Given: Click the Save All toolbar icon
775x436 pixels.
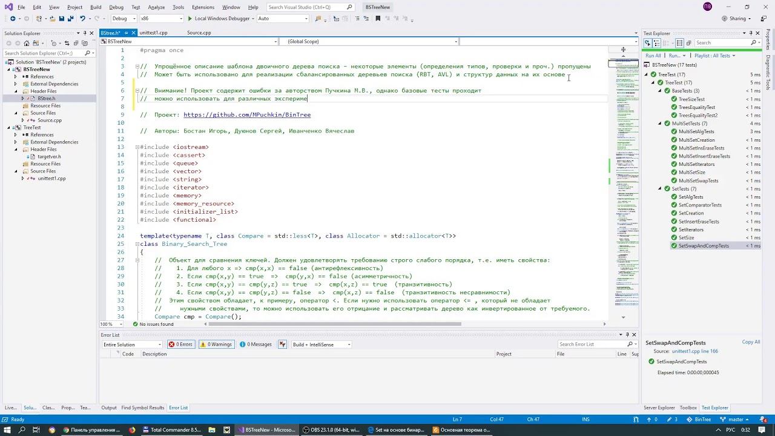Looking at the screenshot, I should [70, 19].
